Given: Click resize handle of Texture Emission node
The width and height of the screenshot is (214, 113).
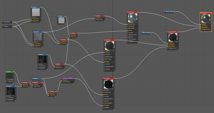Looking at the screenshot, I should coord(74,83).
